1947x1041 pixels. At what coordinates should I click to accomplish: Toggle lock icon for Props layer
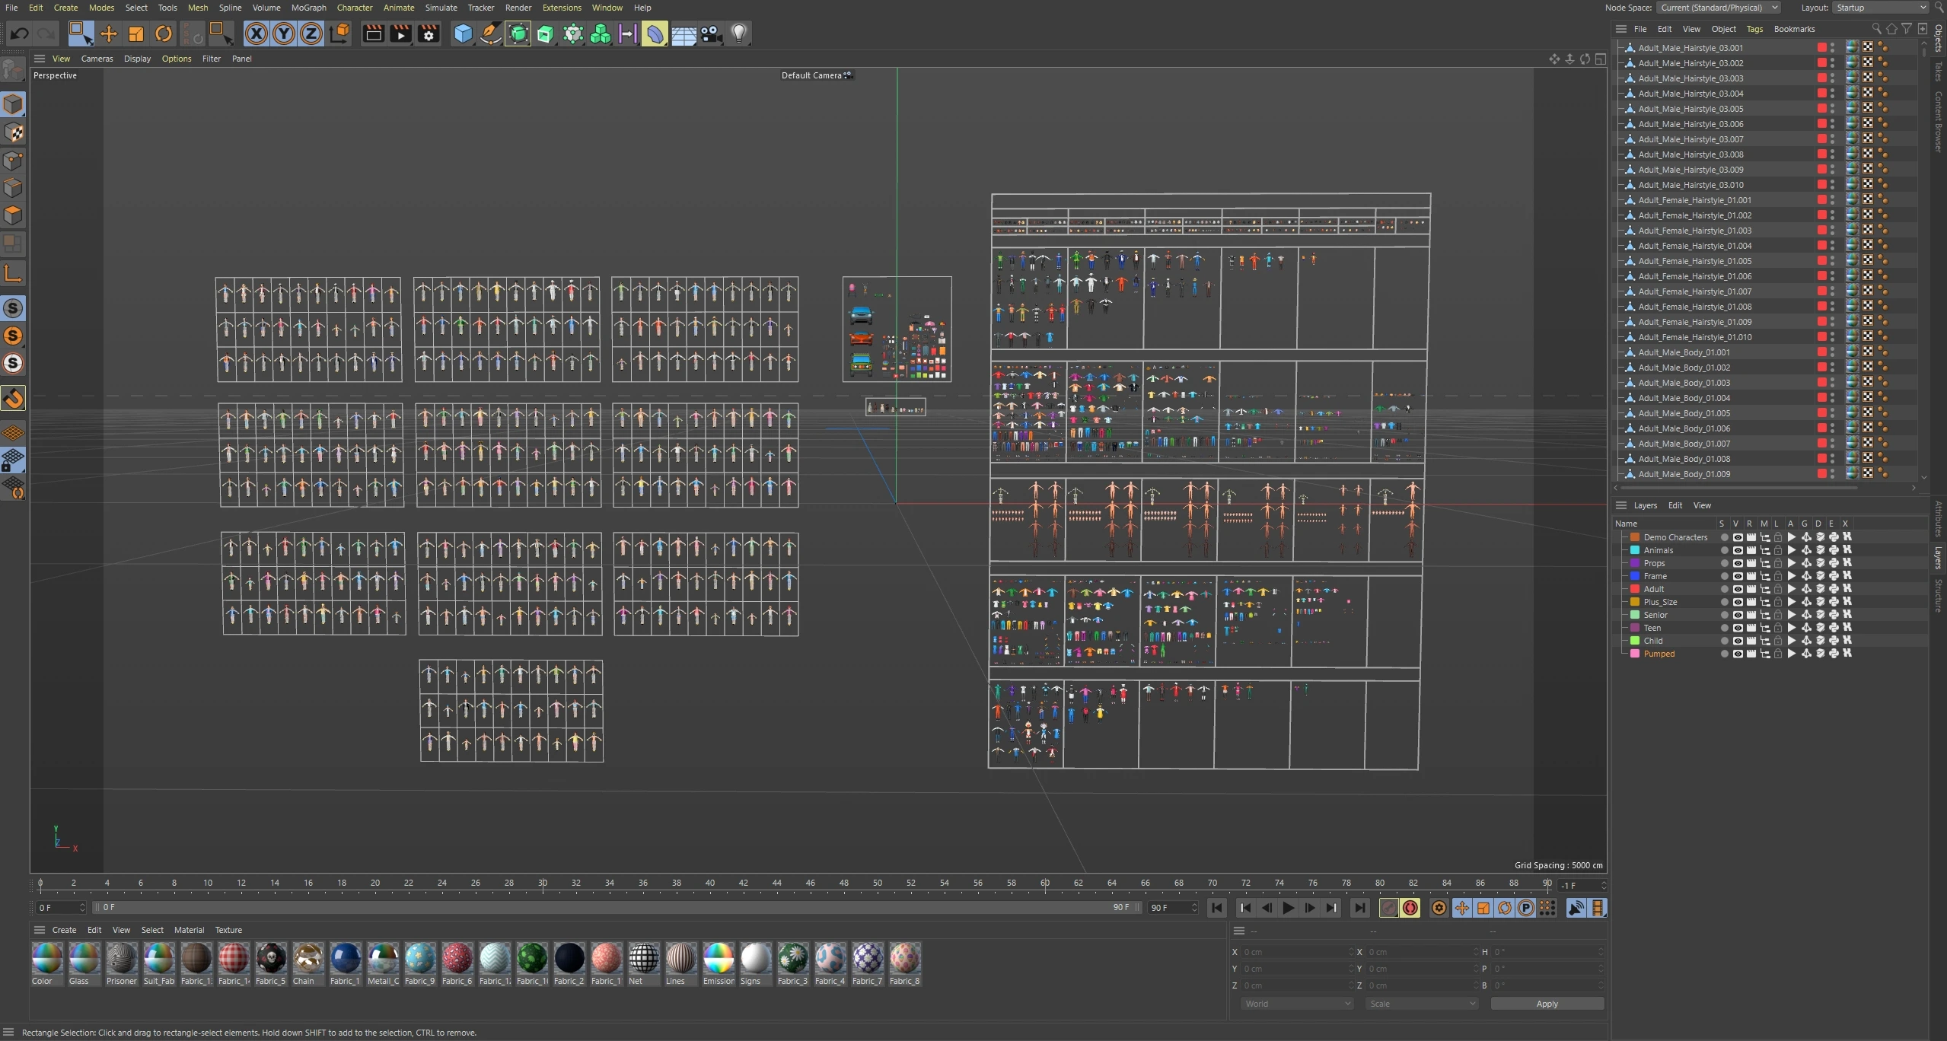coord(1778,563)
